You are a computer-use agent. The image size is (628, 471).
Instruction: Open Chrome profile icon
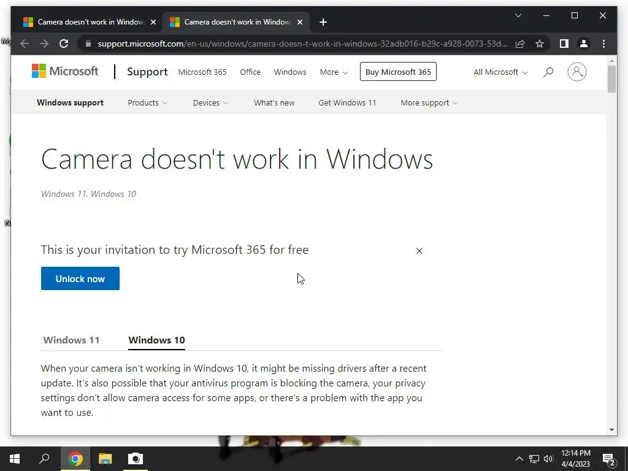584,44
